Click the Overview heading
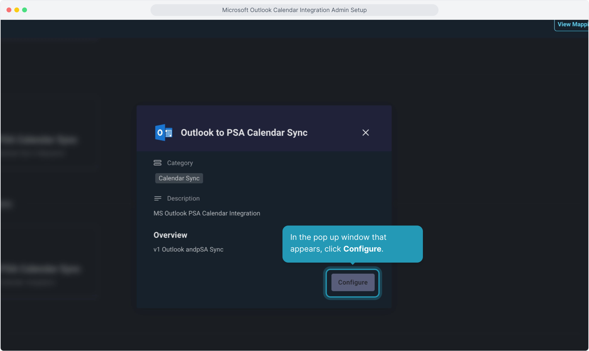The image size is (589, 351). 170,235
